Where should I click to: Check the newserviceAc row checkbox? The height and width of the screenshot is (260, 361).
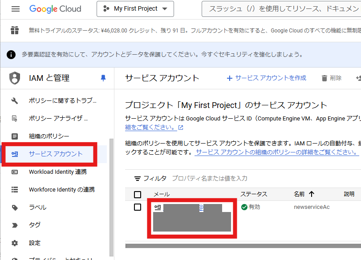(138, 207)
